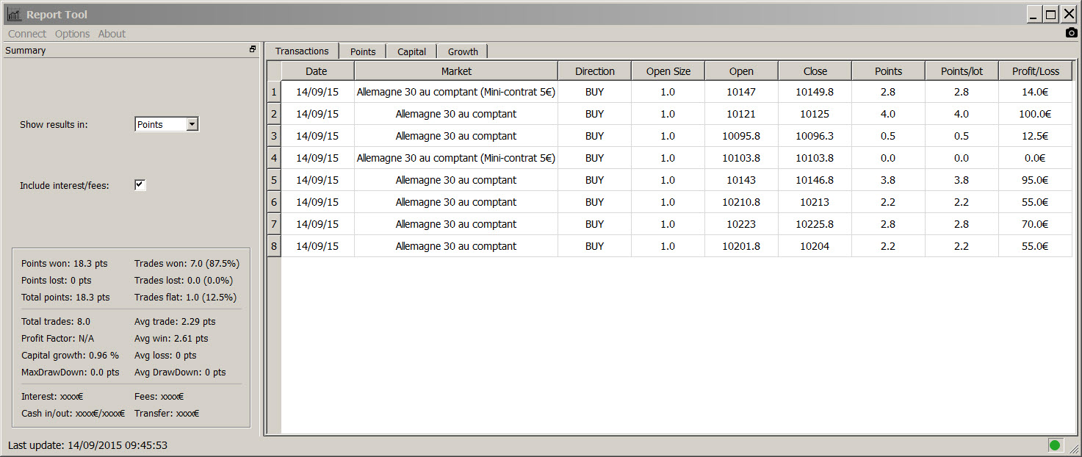Select the 100.0€ profit cell
The image size is (1082, 457).
tap(1035, 114)
